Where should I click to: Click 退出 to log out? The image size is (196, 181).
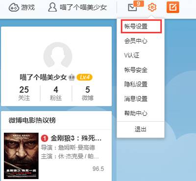[141, 129]
